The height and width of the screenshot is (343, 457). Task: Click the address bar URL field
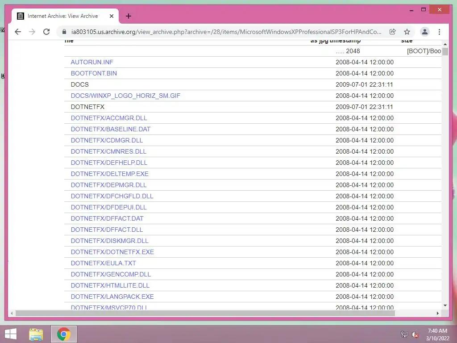pyautogui.click(x=226, y=32)
